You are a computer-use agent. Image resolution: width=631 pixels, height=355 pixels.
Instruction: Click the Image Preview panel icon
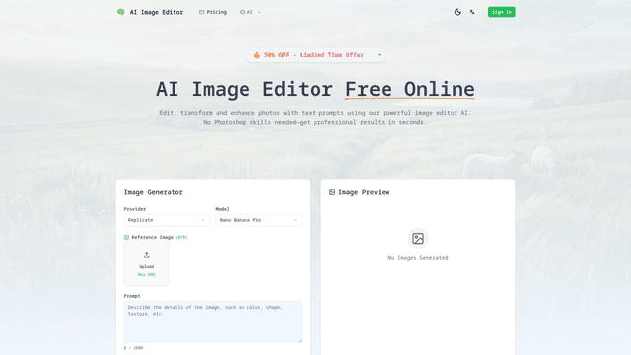pos(332,192)
